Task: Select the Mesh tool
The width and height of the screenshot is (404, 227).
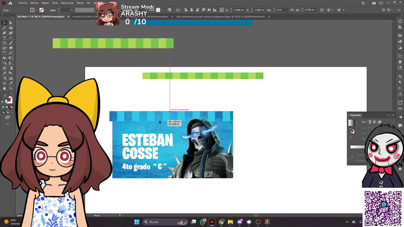Action: tap(4, 68)
